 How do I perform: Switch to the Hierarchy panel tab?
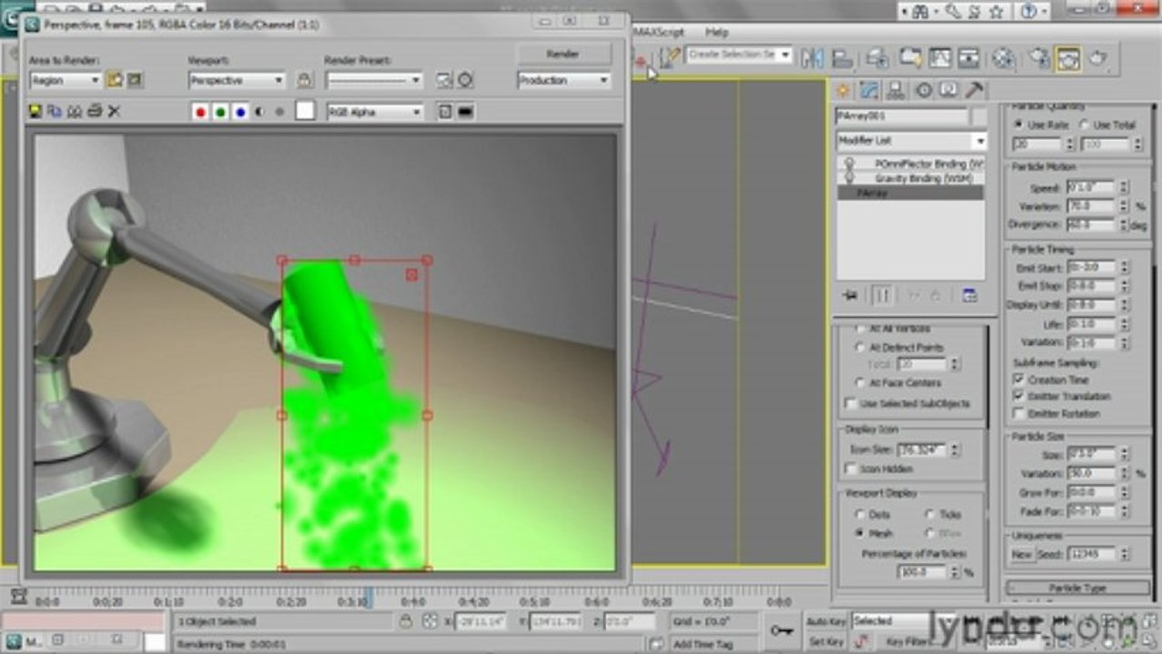[x=896, y=90]
